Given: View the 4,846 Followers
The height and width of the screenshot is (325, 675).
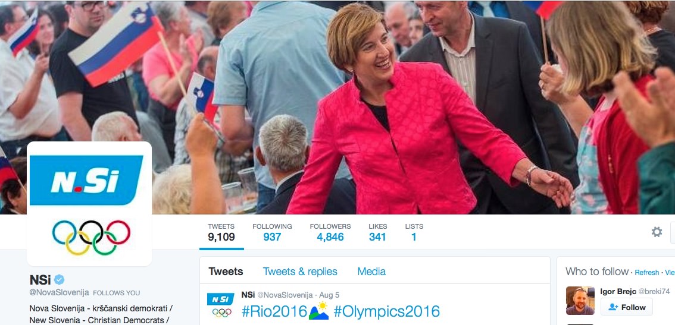Looking at the screenshot, I should (x=330, y=232).
